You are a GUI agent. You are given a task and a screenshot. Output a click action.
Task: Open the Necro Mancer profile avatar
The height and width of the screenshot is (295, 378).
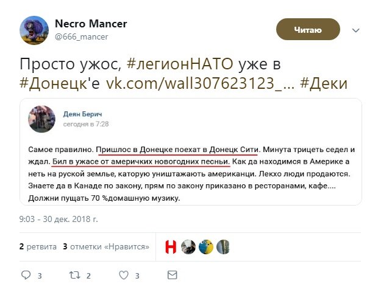(34, 30)
